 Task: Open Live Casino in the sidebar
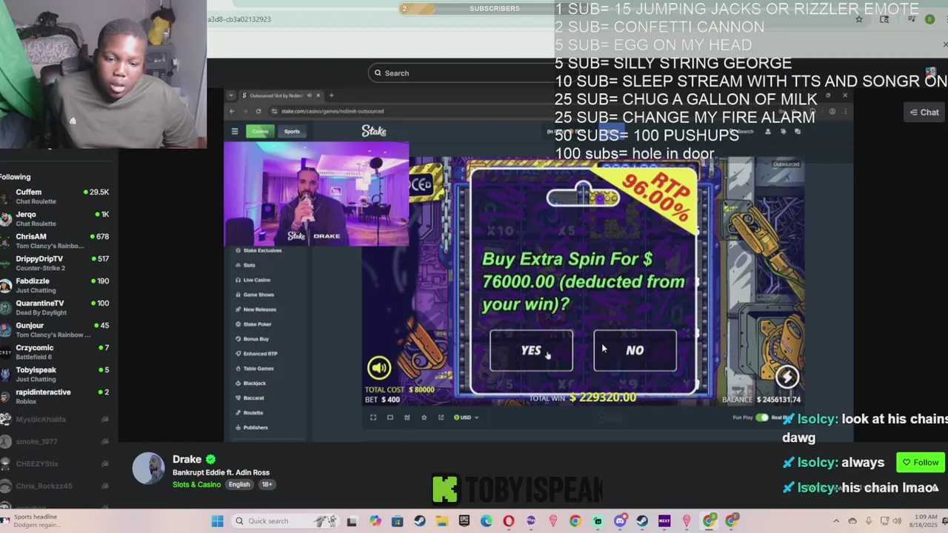pos(253,280)
